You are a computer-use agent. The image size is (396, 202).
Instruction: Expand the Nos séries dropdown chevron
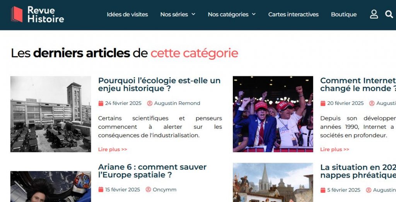(x=193, y=14)
